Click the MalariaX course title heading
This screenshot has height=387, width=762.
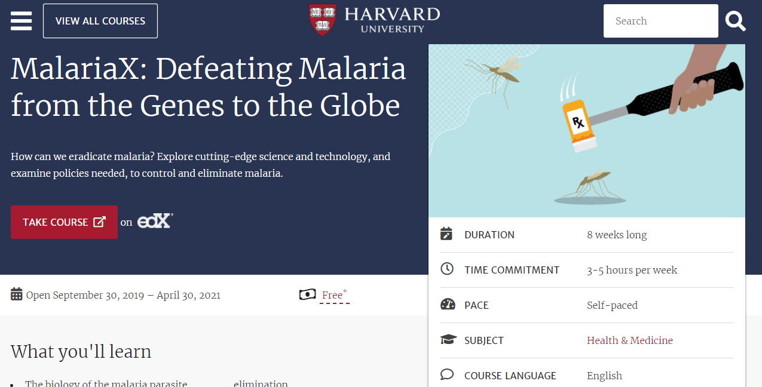[208, 87]
